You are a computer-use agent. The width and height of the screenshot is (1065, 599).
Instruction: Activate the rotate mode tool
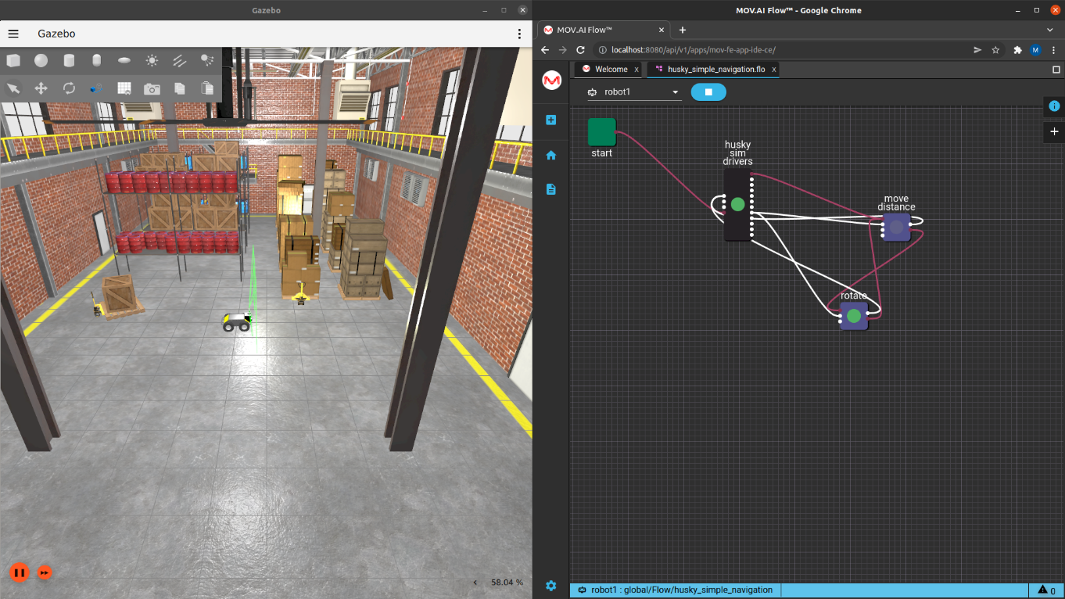69,88
